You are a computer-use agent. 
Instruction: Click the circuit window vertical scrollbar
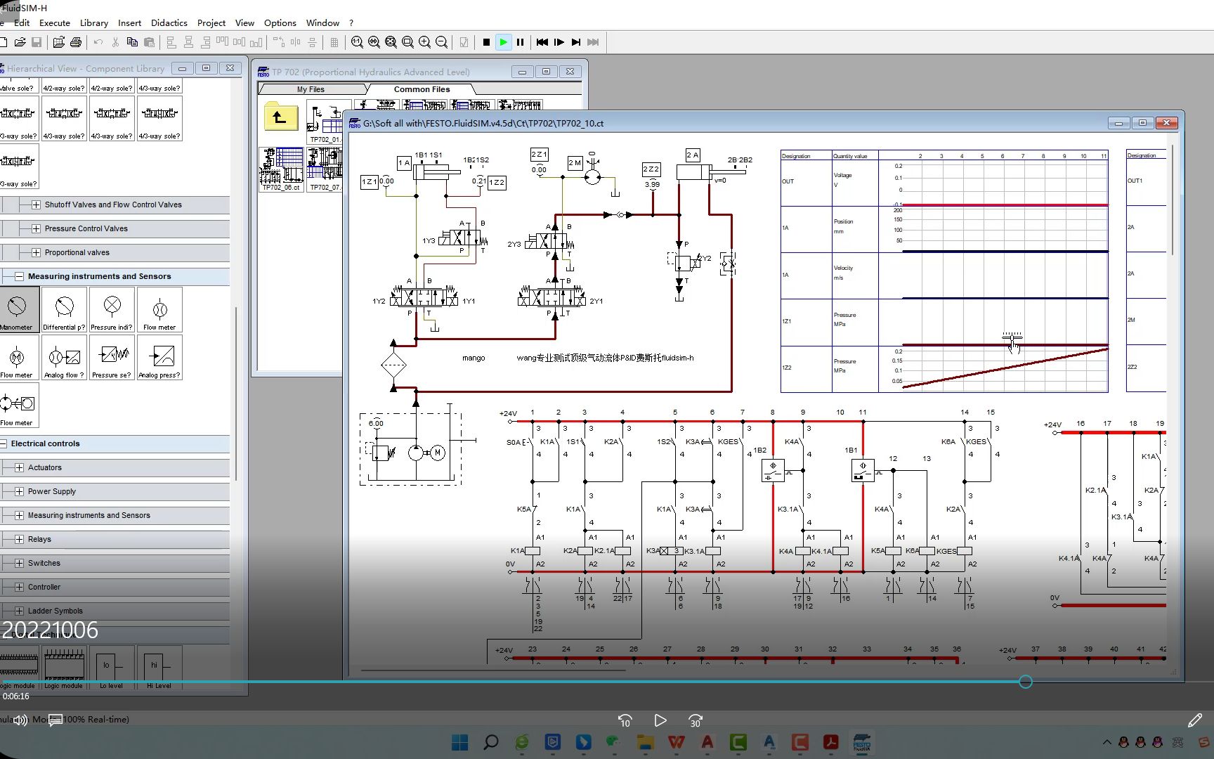click(1172, 200)
